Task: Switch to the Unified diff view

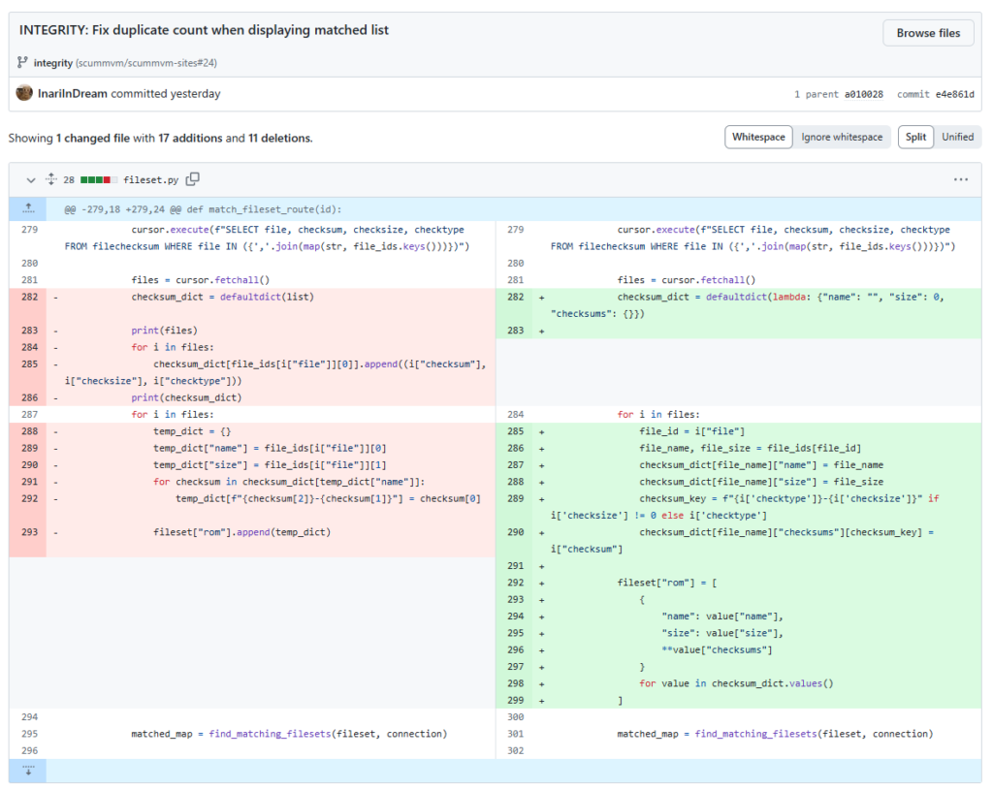Action: (x=957, y=137)
